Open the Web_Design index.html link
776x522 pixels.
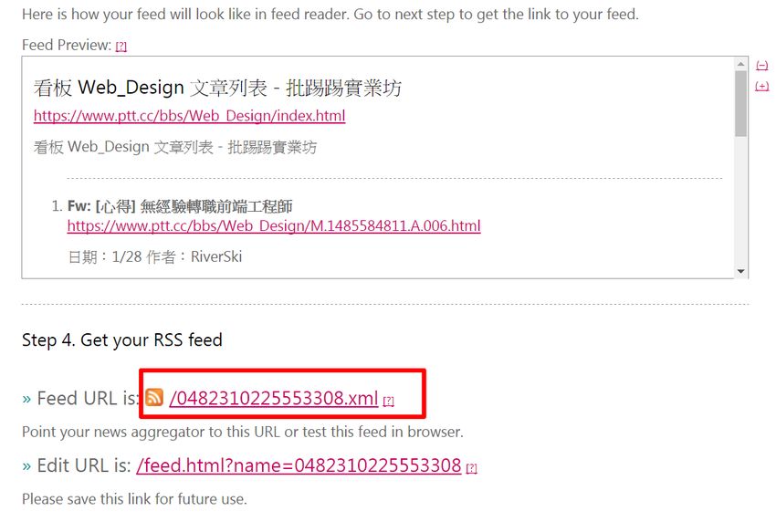190,116
